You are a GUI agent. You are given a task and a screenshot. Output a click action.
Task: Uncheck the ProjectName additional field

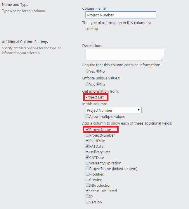87,130
